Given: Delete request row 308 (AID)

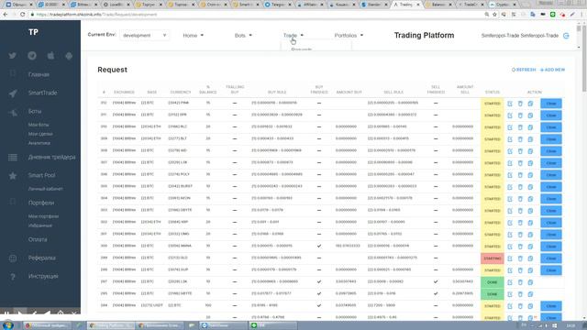Looking at the screenshot, I should [x=520, y=151].
